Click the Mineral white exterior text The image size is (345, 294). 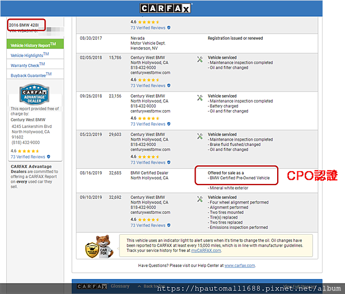click(229, 188)
